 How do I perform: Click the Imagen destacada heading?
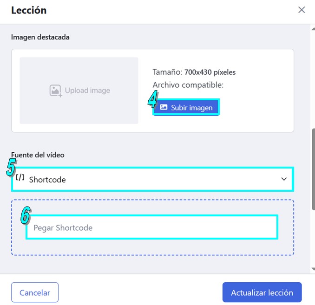(x=40, y=37)
